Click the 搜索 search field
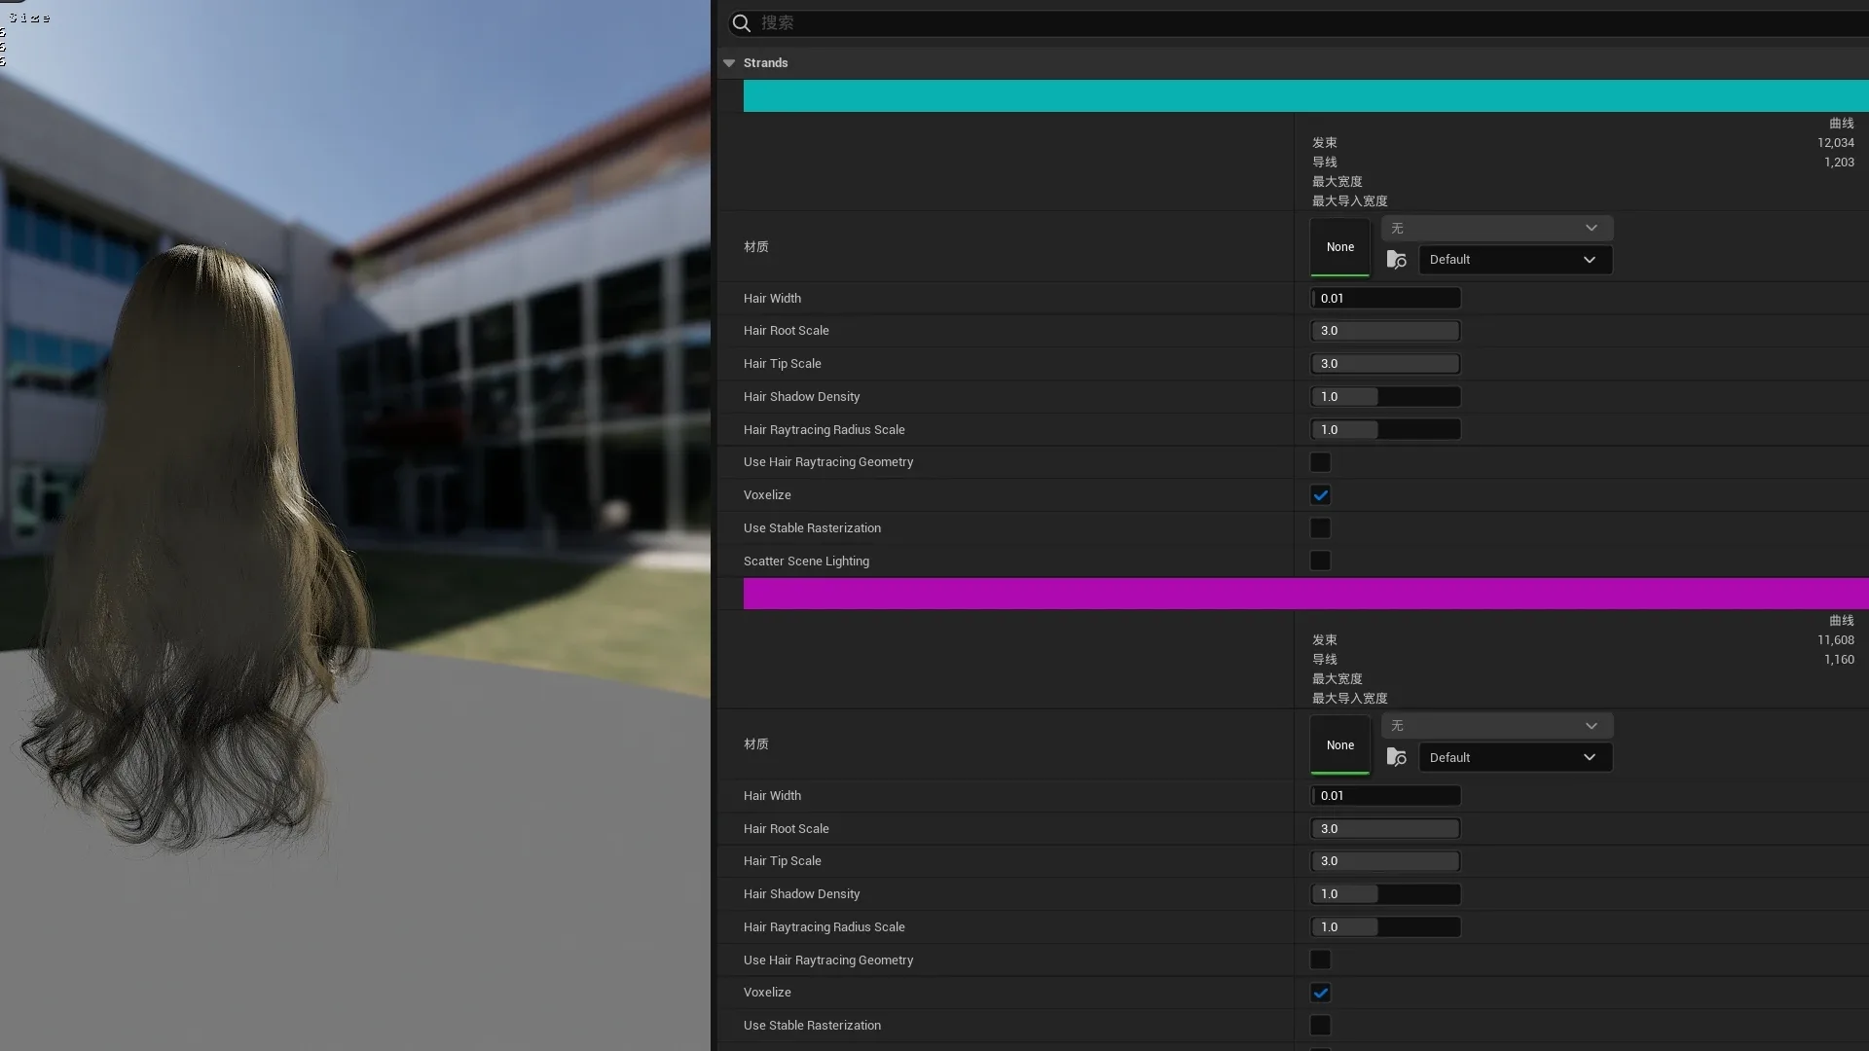The height and width of the screenshot is (1051, 1869). (1265, 23)
